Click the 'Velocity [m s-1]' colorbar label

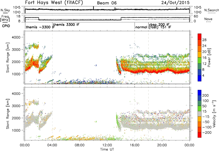pos(214,114)
